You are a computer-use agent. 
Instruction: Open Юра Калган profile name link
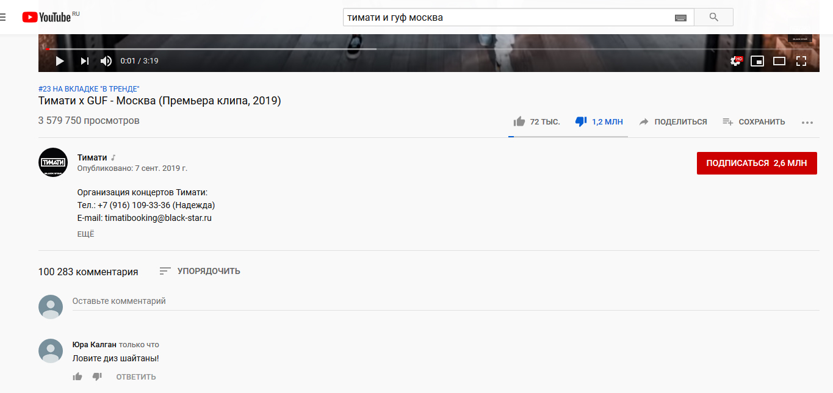click(95, 345)
